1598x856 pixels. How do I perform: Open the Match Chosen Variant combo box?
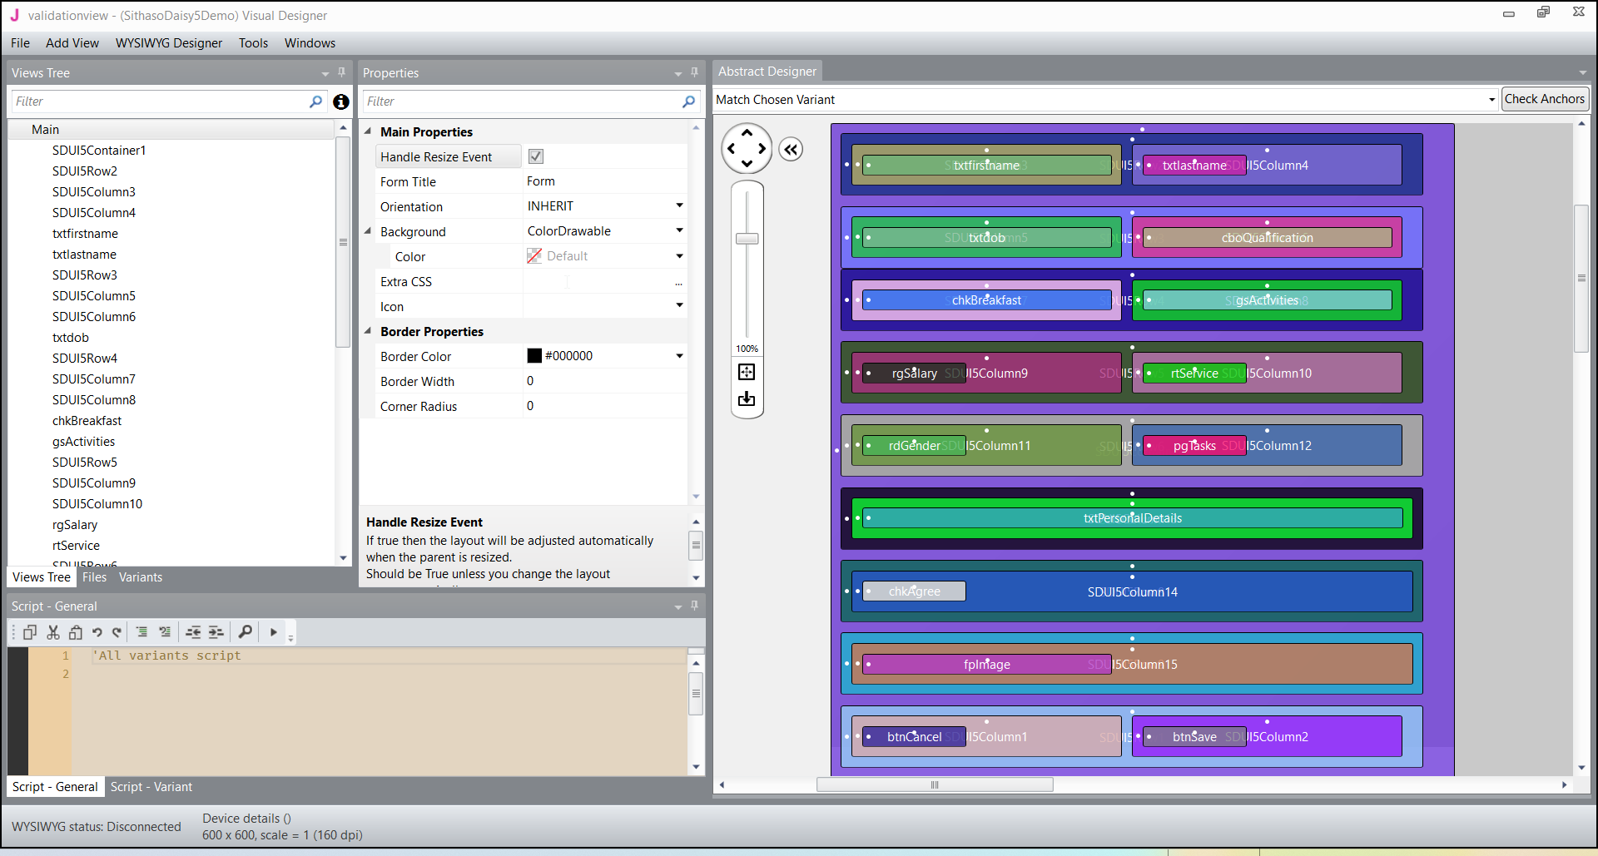(x=1106, y=100)
